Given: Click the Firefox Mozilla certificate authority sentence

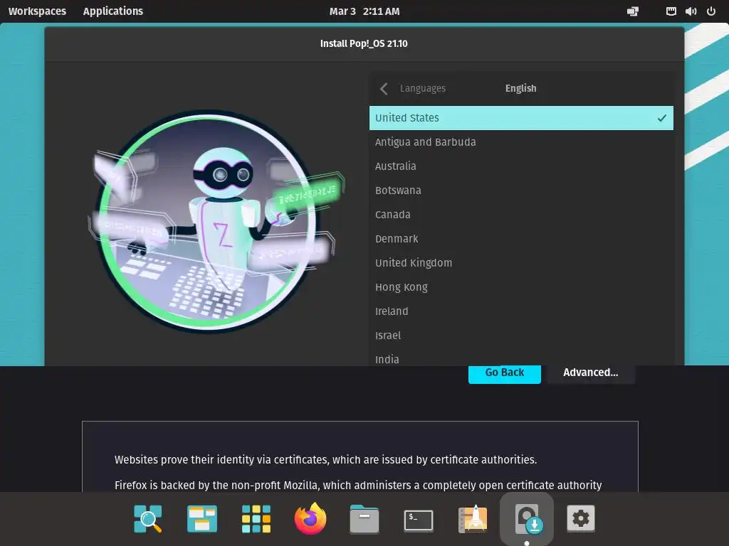Looking at the screenshot, I should [x=358, y=485].
